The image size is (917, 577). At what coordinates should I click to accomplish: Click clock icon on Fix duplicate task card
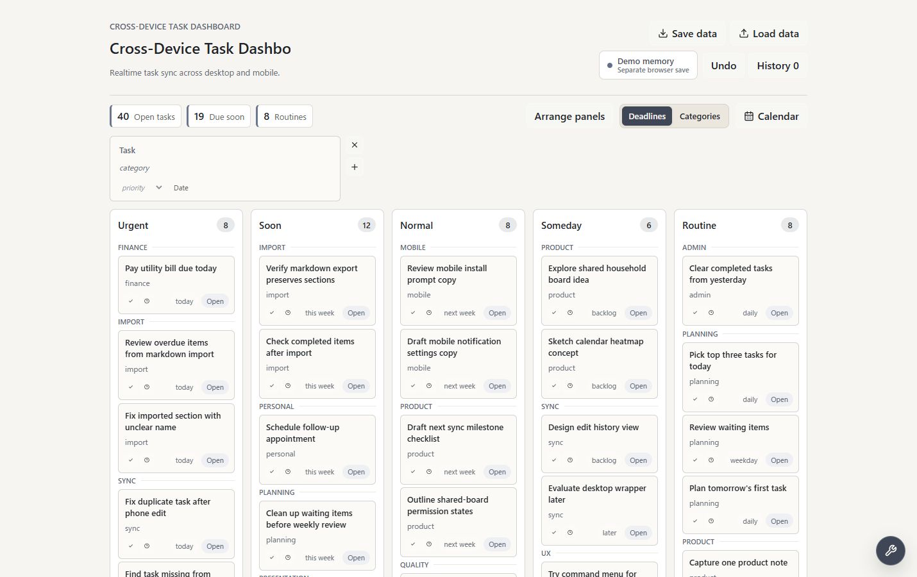147,546
